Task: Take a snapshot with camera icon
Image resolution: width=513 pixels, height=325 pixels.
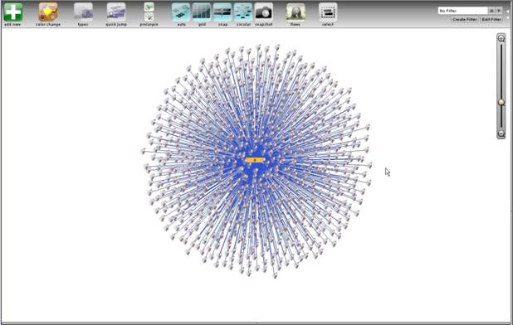Action: (x=264, y=12)
